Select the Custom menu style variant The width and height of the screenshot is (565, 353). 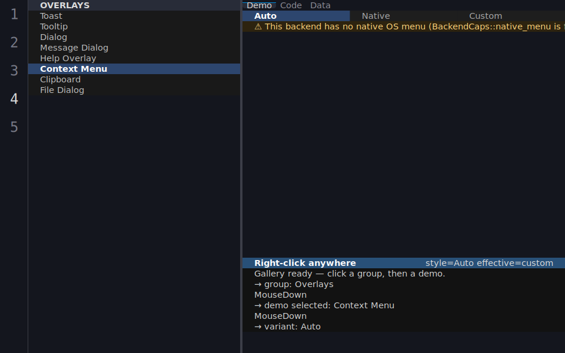(511, 16)
